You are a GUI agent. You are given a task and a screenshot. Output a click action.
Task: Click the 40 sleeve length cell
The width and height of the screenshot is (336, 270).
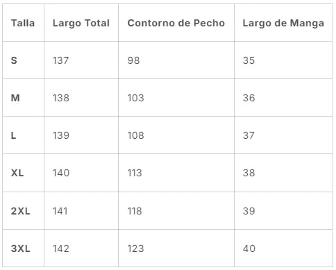tap(249, 248)
